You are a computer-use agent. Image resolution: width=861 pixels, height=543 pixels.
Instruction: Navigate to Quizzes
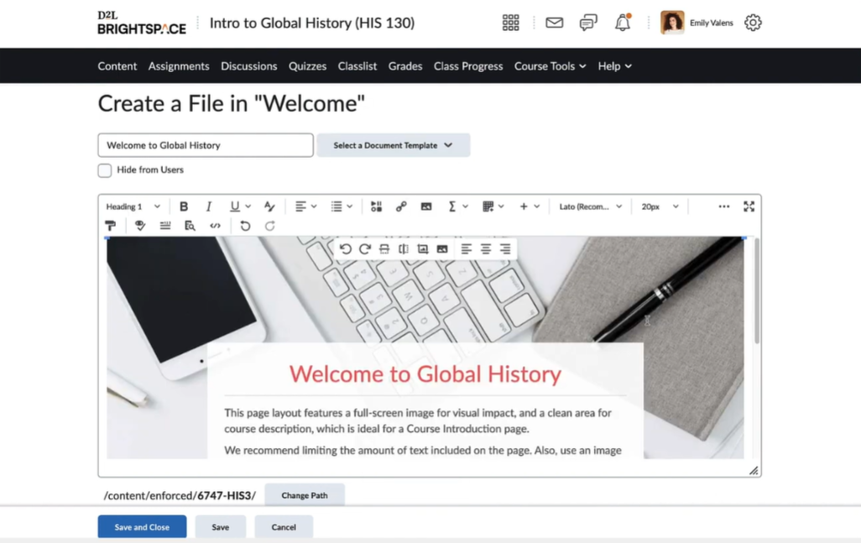click(x=307, y=66)
